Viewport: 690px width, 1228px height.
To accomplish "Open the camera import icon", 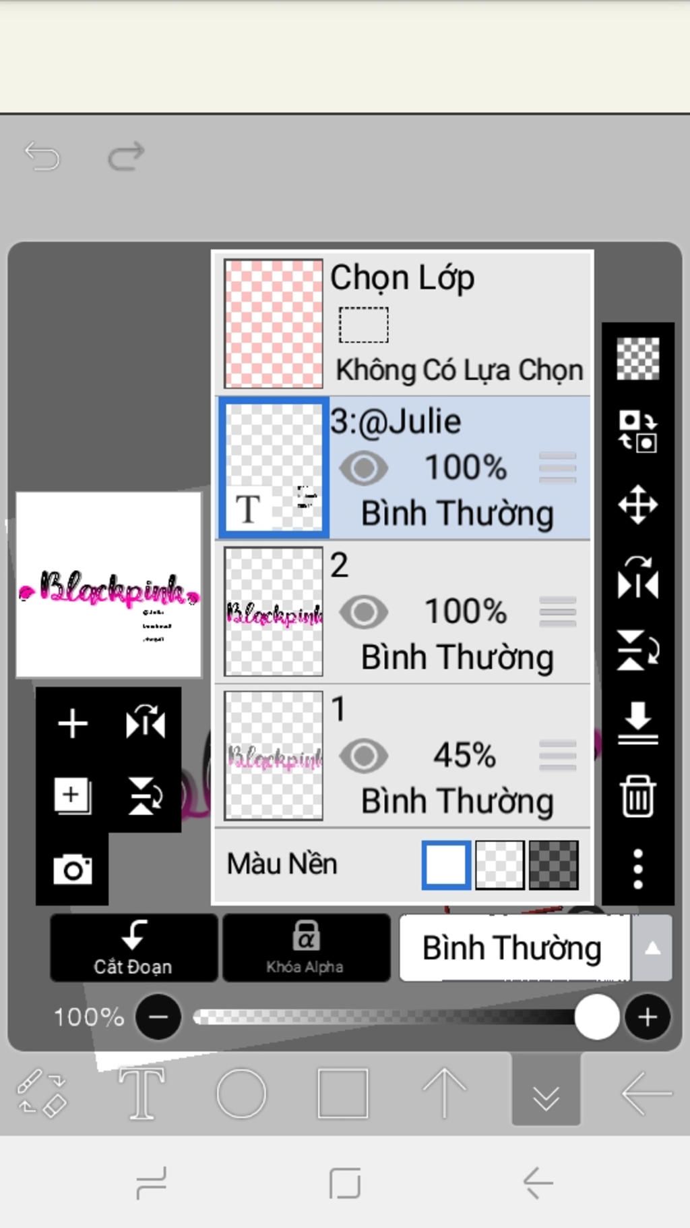I will [73, 869].
